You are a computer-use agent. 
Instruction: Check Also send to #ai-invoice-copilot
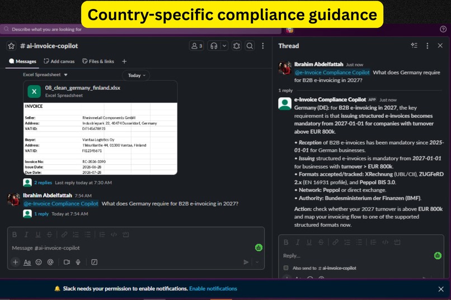coord(286,268)
